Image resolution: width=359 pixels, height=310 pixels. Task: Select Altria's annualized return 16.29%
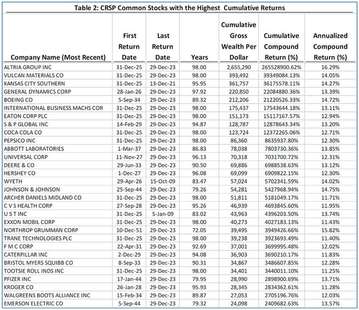[x=330, y=67]
